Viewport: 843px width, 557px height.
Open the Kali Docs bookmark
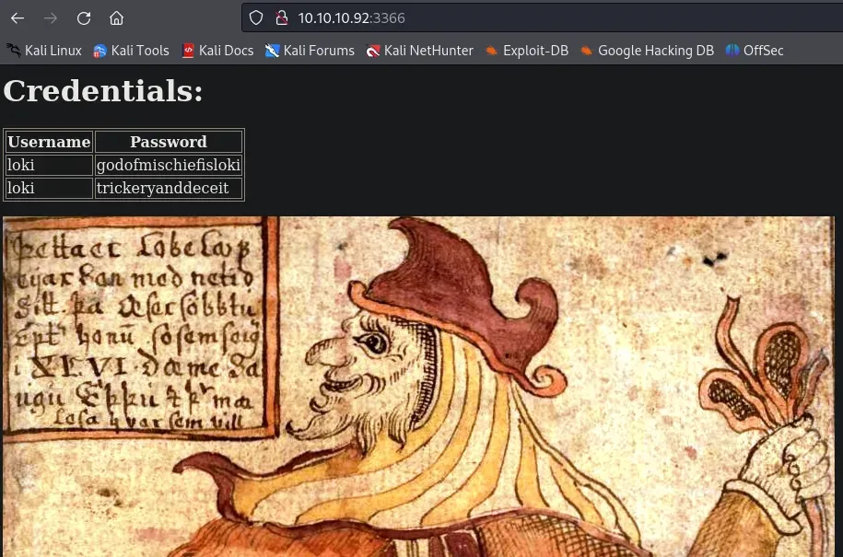217,51
